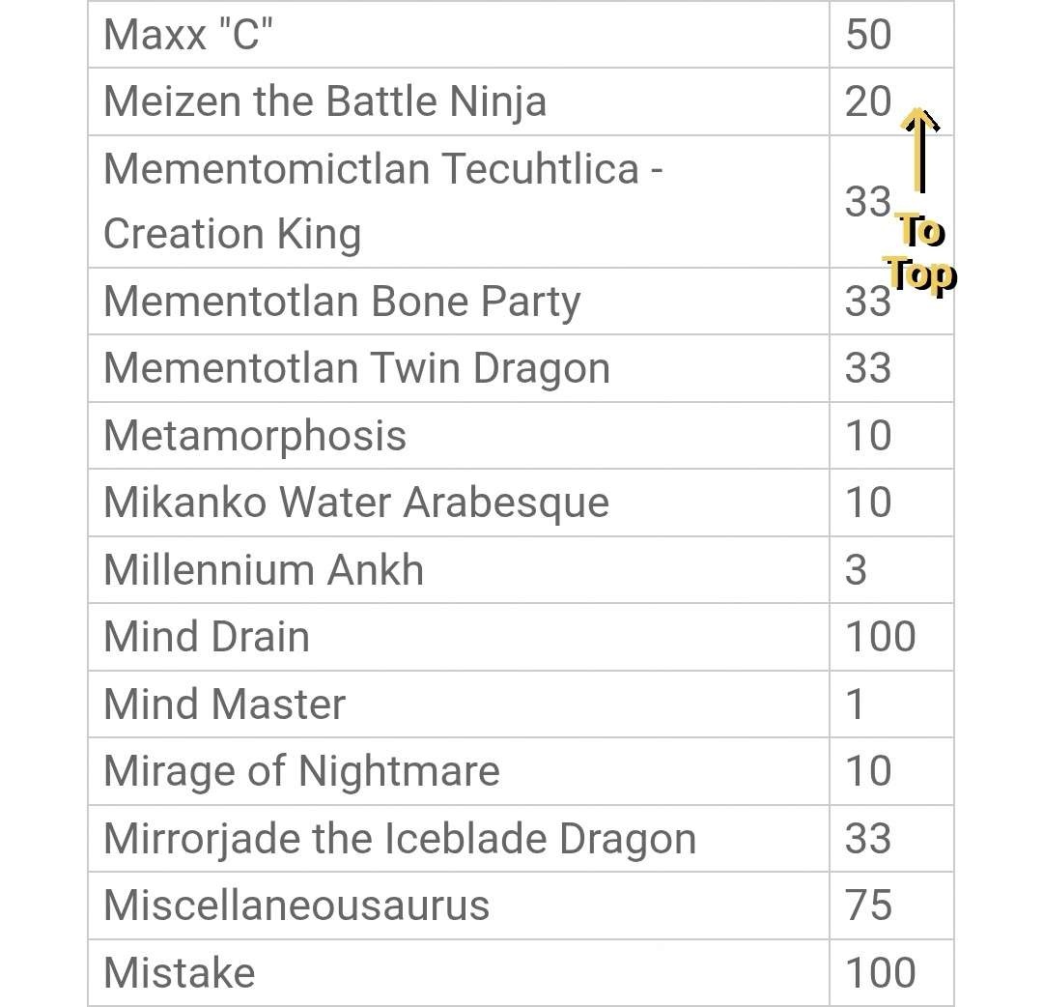
Task: Click the To Top label text
Action: [921, 253]
